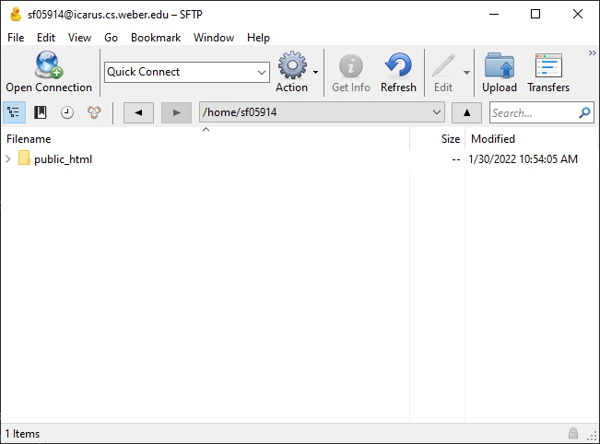
Task: Open the Edit editor dropdown arrow
Action: click(466, 72)
